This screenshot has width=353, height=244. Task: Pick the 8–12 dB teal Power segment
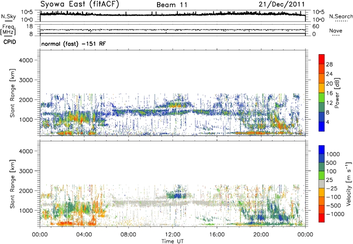tap(322, 107)
